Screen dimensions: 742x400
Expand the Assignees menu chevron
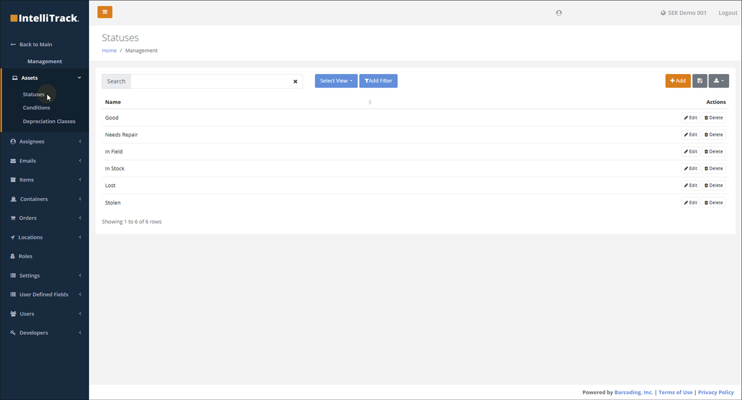click(80, 142)
